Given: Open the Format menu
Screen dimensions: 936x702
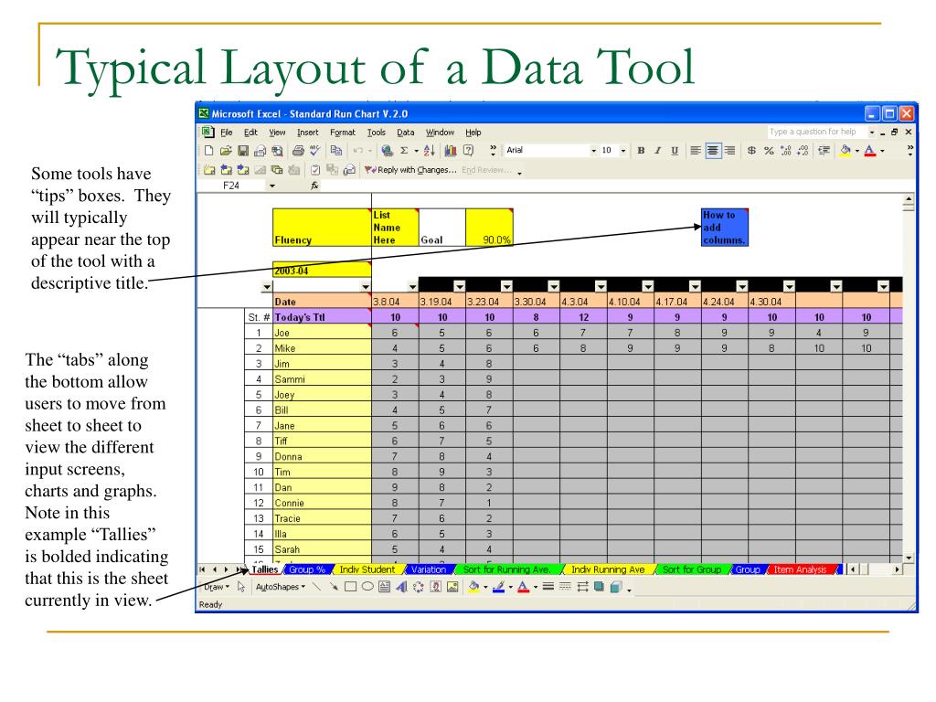Looking at the screenshot, I should (342, 133).
